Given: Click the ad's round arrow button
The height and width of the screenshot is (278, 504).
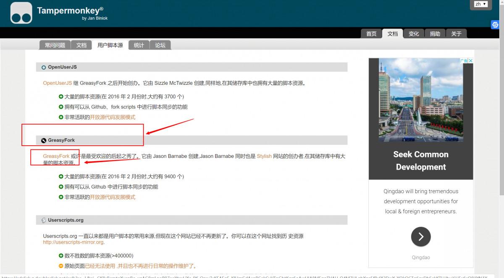Looking at the screenshot, I should click(421, 236).
